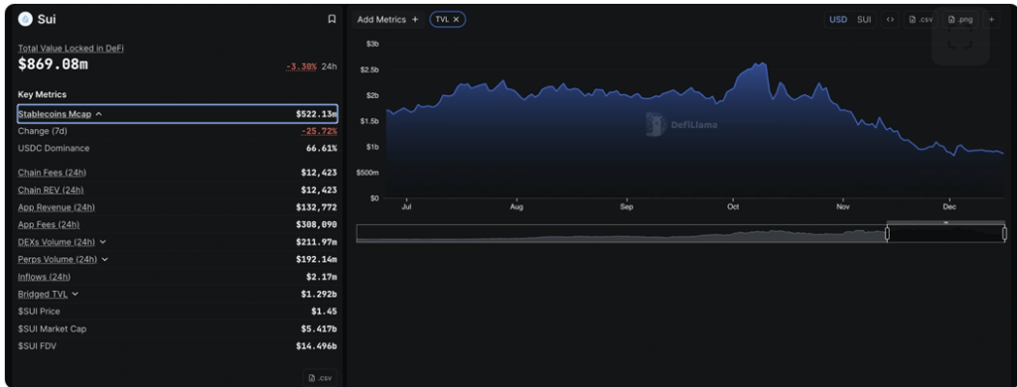The width and height of the screenshot is (1017, 387).
Task: Click the -25.72% 7d change value
Action: [319, 131]
